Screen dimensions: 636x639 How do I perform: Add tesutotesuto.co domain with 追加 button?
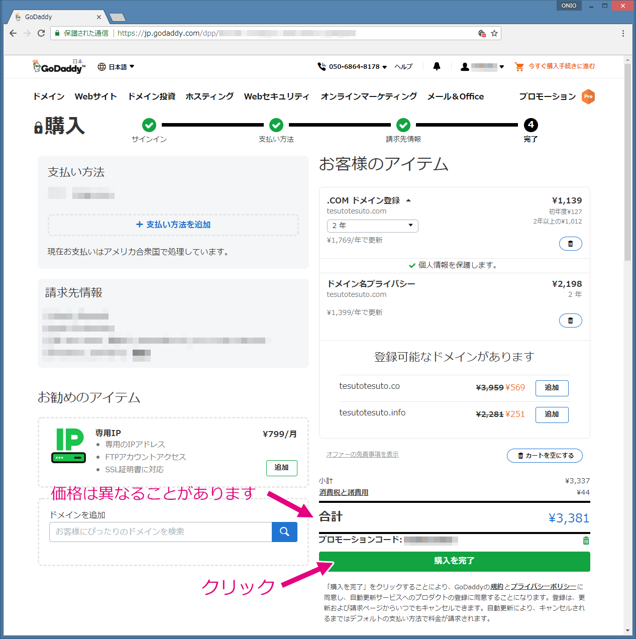pos(552,388)
